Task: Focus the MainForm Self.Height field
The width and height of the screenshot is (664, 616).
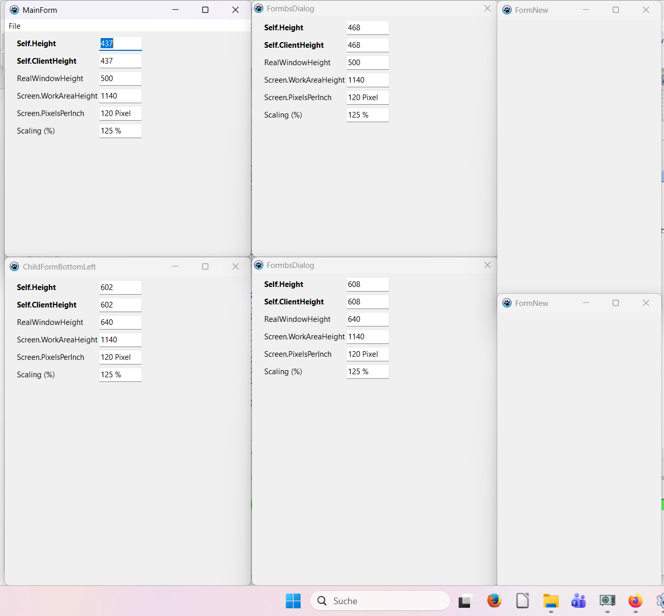Action: 120,44
